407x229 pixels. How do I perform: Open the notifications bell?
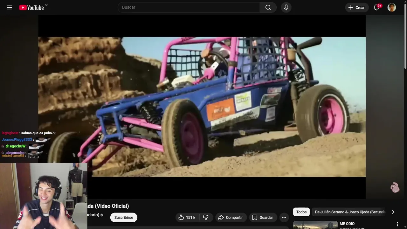tap(376, 7)
